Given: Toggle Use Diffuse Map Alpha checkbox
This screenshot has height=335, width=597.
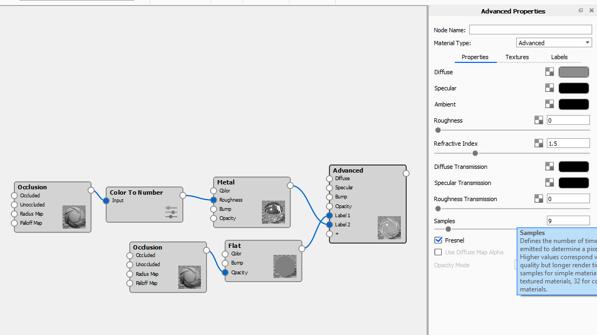Looking at the screenshot, I should [x=438, y=252].
